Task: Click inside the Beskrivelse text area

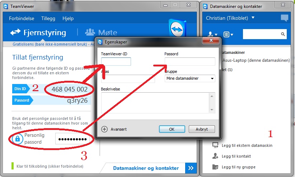Action: point(155,103)
